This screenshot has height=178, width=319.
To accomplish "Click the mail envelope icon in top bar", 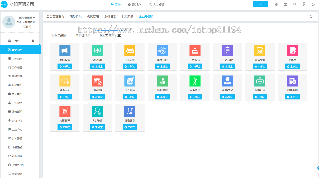I will 285,4.
